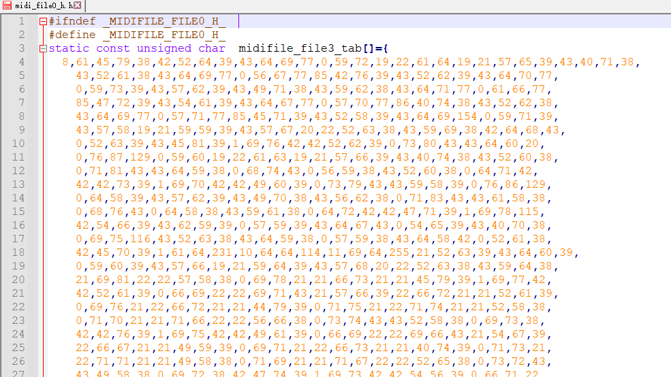Click the 'char' keyword on line 3

[x=212, y=48]
